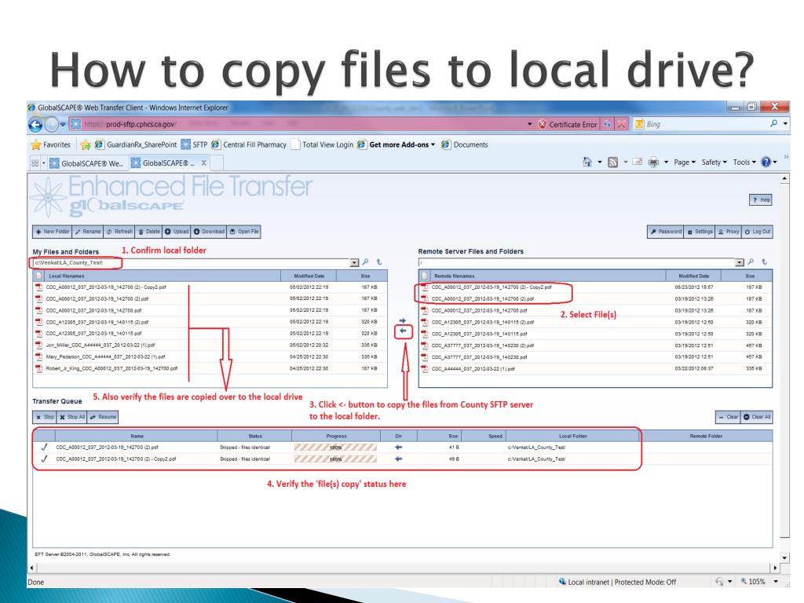Click the Help button in Enhanced File Transfer
Viewport: 804px width, 603px height.
(761, 200)
